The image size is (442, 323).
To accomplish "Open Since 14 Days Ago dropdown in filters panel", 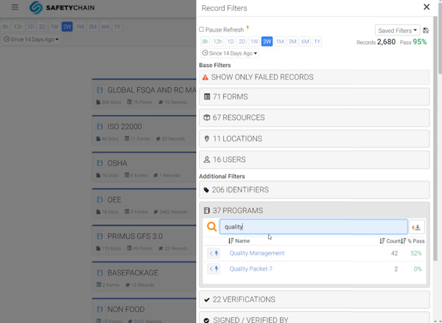I will [229, 53].
